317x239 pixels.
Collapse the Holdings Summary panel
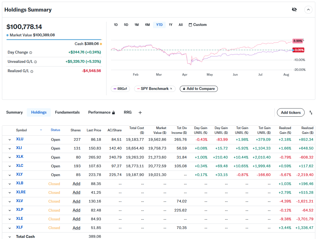pos(308,10)
